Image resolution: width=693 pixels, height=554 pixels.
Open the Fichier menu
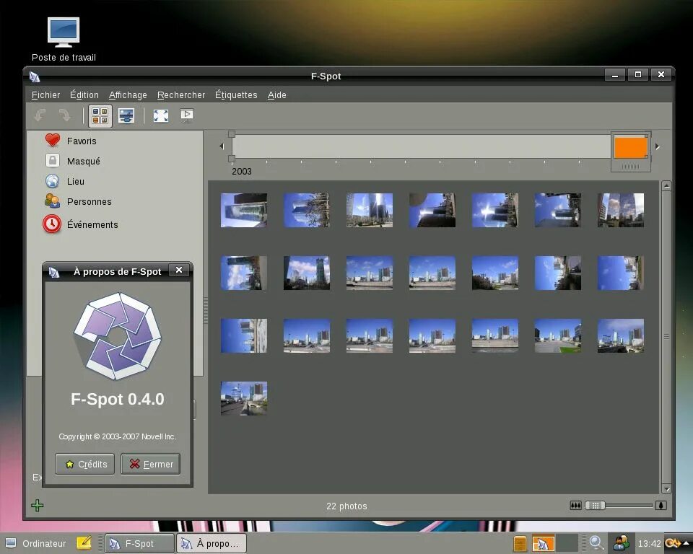pyautogui.click(x=45, y=95)
